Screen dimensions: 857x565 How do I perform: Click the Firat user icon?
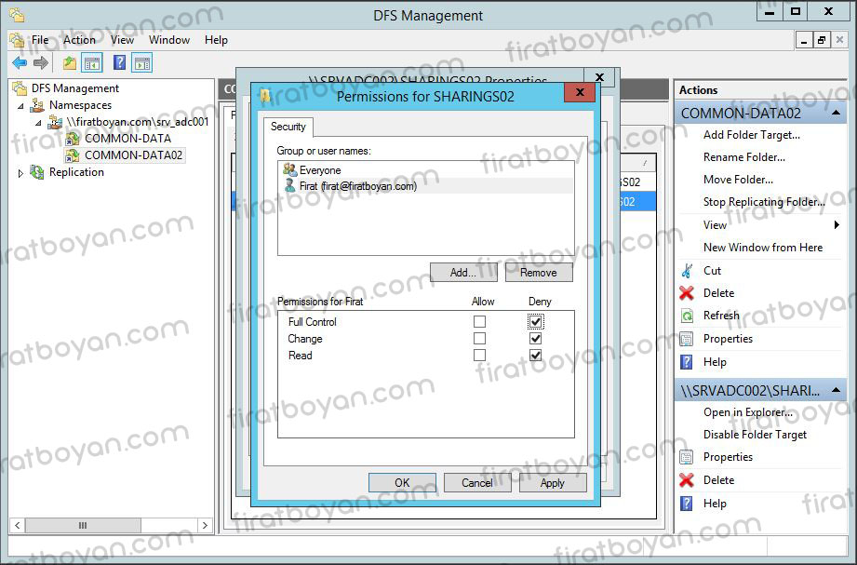tap(289, 186)
